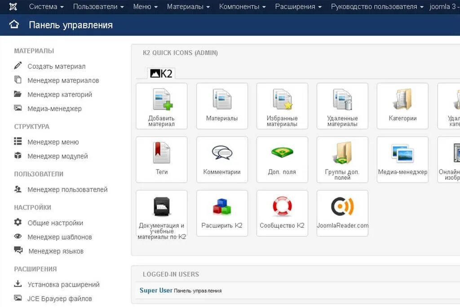This screenshot has height=307, width=460.
Task: Open the Общие настройки link
Action: (55, 223)
